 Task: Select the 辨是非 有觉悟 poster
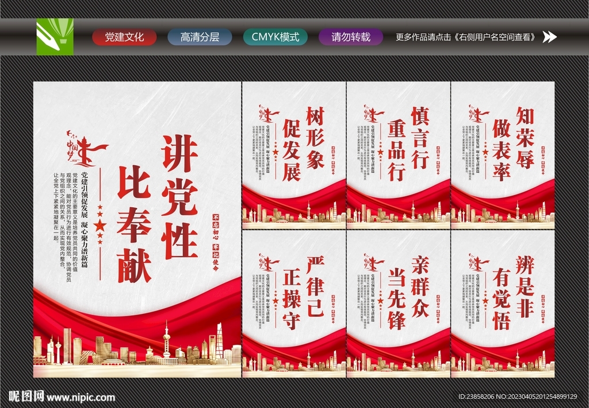[x=503, y=304]
